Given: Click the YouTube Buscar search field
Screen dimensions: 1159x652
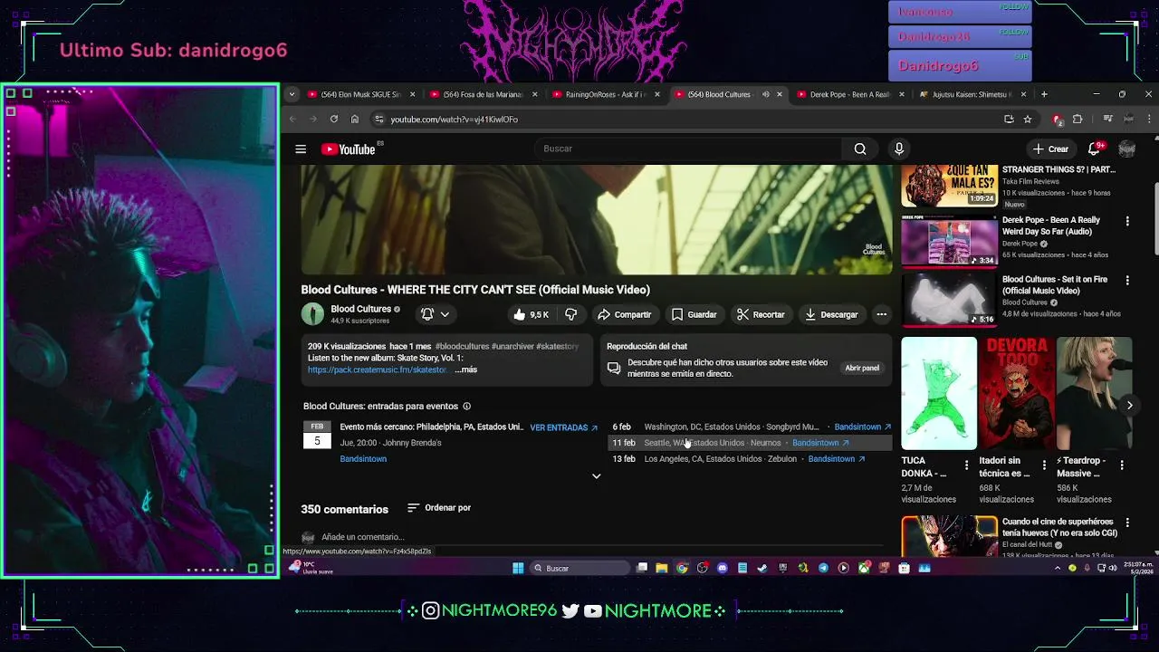Looking at the screenshot, I should [688, 149].
